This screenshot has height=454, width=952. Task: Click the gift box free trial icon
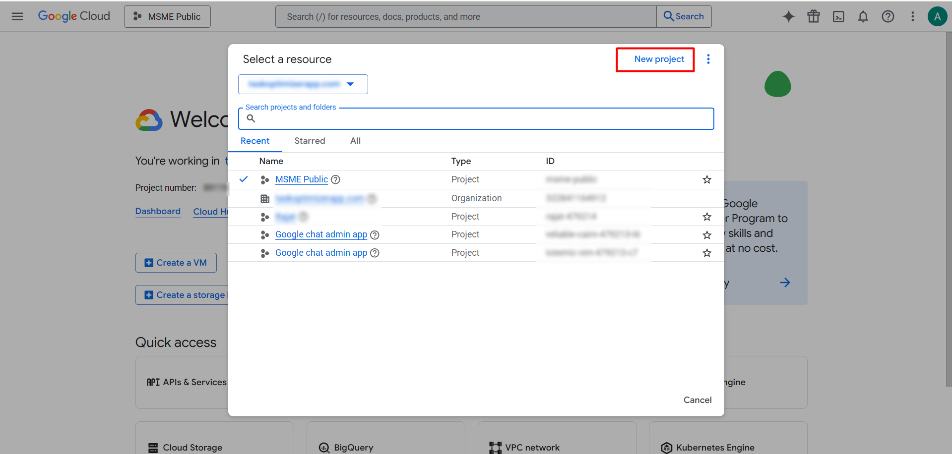click(x=814, y=16)
